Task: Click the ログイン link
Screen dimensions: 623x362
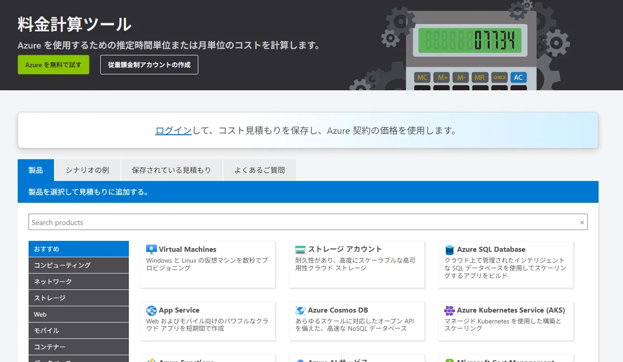Action: 173,131
